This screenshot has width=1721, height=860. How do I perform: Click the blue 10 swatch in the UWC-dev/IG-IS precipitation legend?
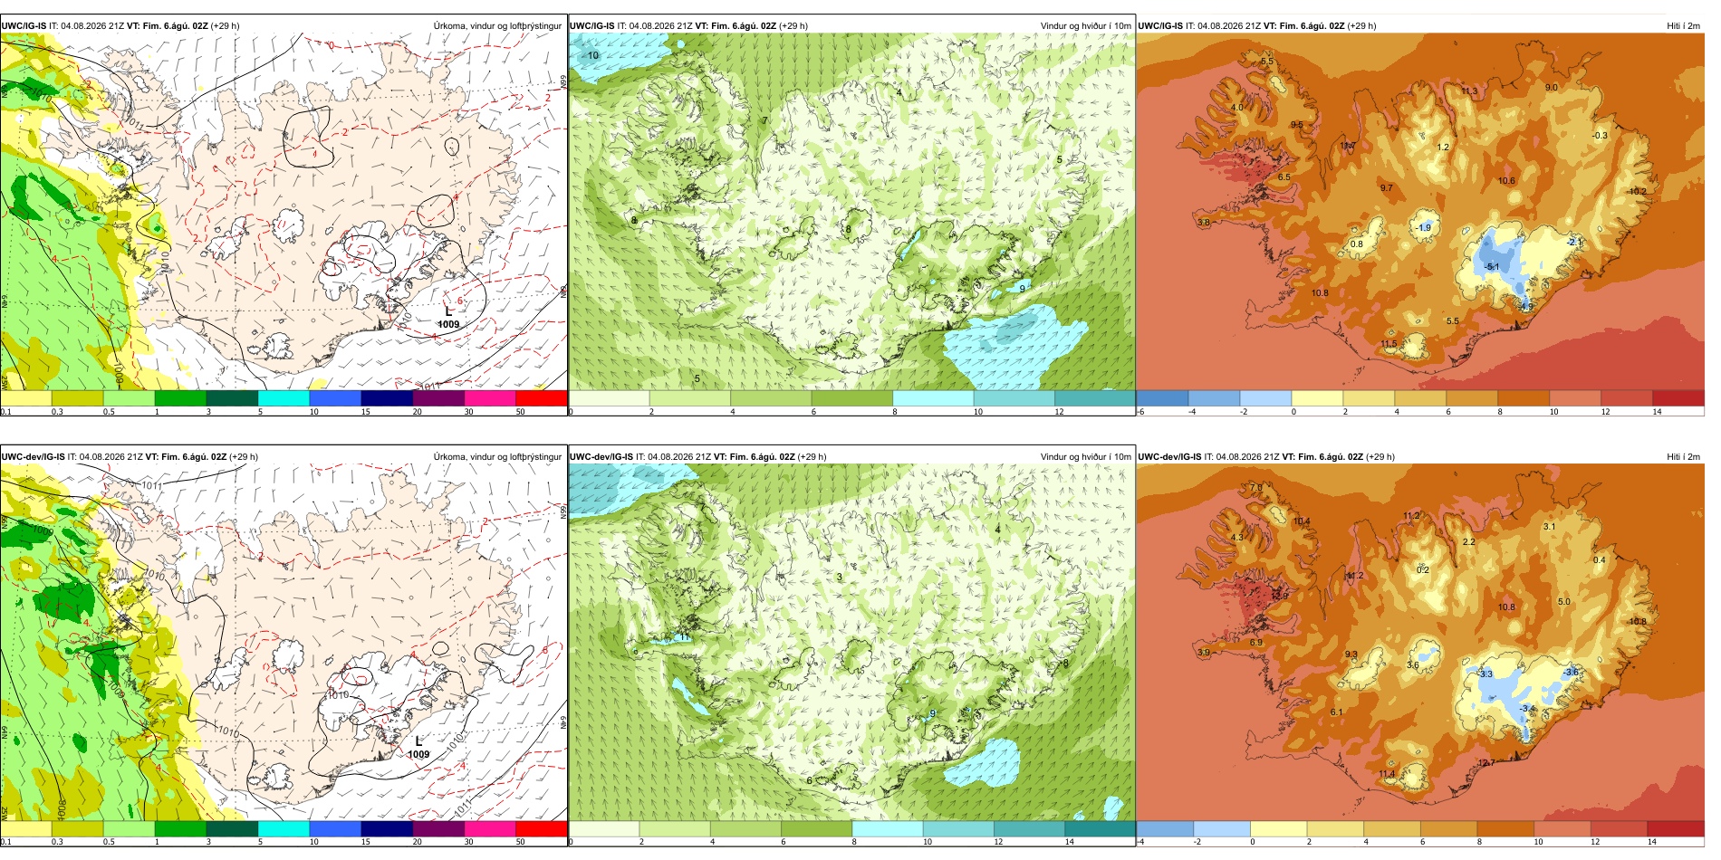tap(334, 828)
